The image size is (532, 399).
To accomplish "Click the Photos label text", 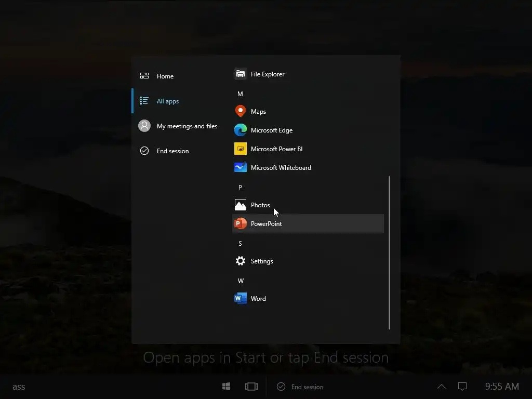I will pos(260,205).
